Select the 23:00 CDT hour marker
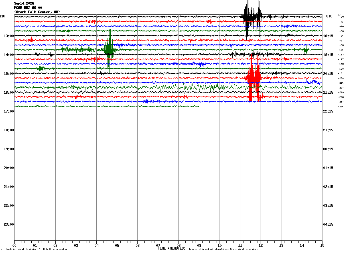The height and width of the screenshot is (253, 345). (9, 224)
